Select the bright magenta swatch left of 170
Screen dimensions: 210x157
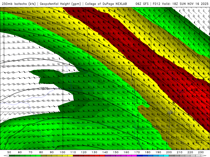coord(134,156)
